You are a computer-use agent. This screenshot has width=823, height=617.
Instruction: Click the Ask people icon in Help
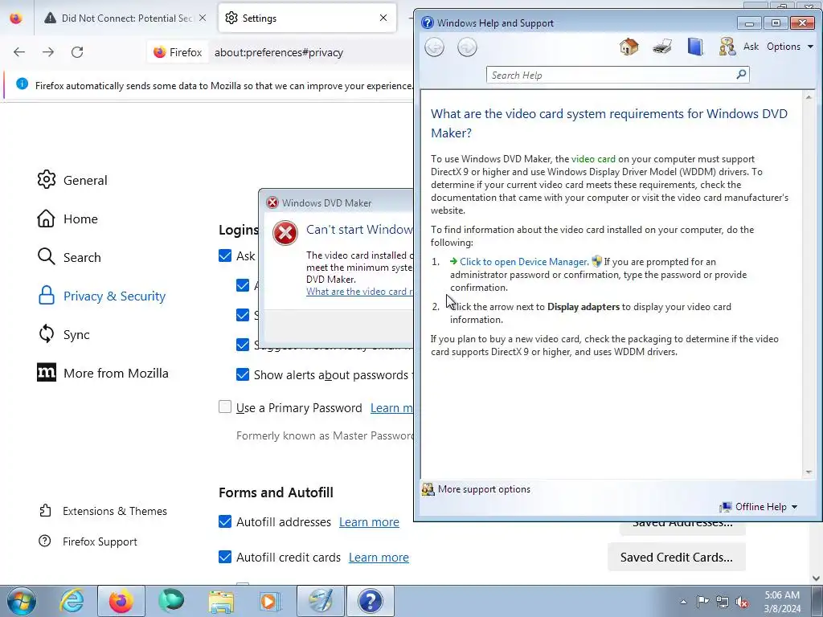[x=727, y=47]
